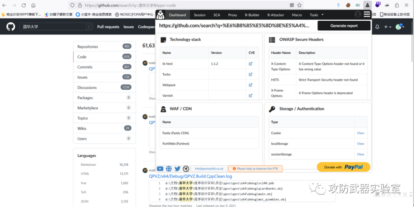This screenshot has width=414, height=207.
Task: Open the PTK Macro tab
Action: tap(297, 15)
